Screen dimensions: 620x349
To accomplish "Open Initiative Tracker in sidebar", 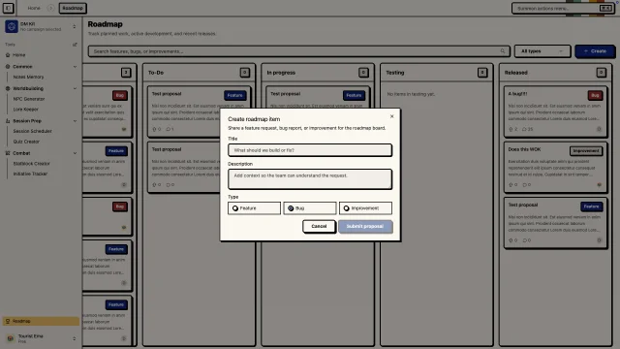I will coord(30,174).
